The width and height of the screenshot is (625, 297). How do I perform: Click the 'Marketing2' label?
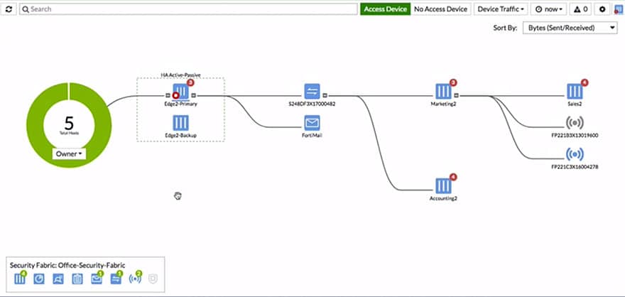point(443,104)
